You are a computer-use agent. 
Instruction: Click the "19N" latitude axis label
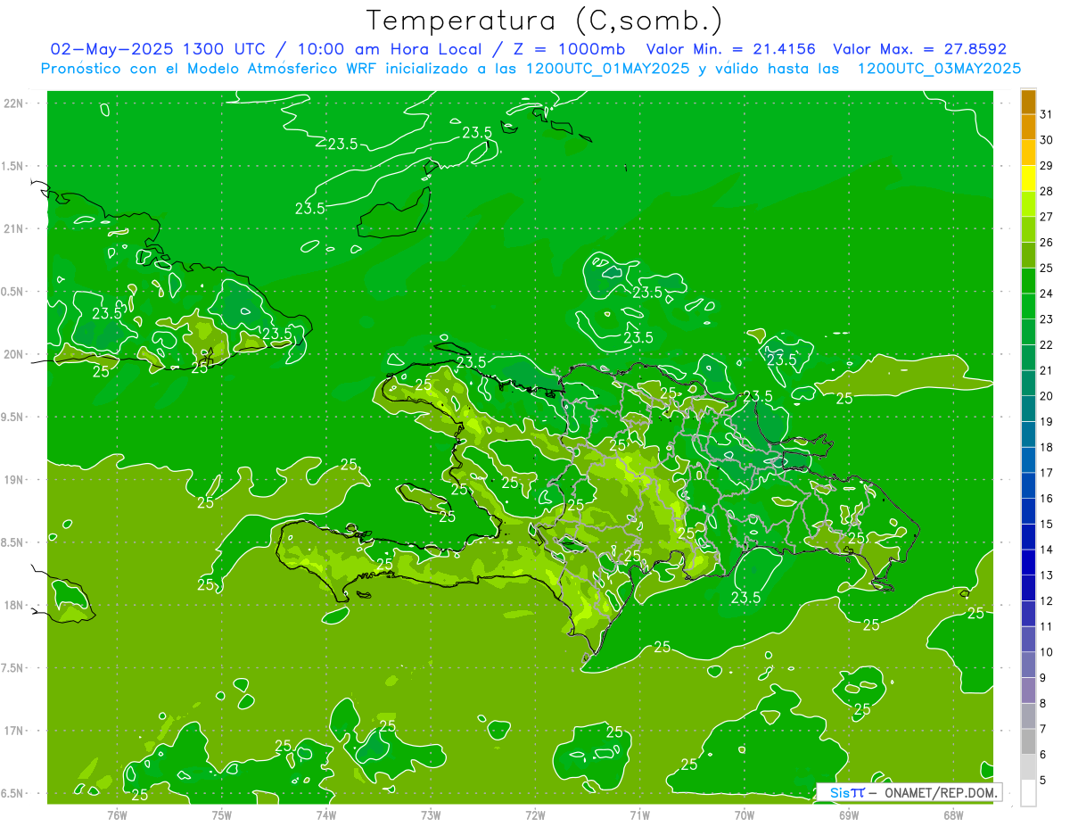tap(13, 480)
